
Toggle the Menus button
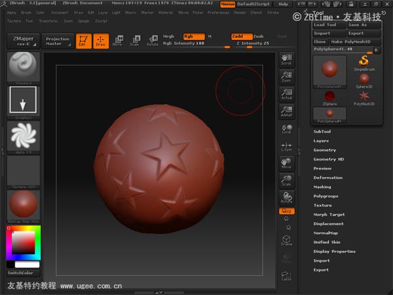(x=227, y=4)
